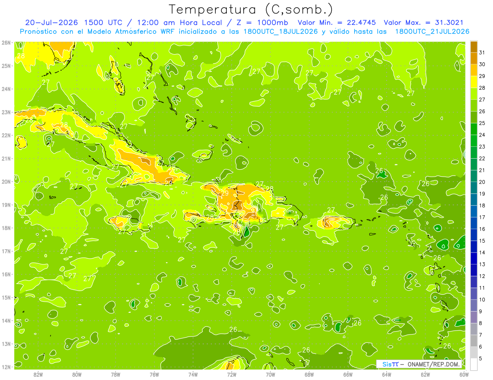Click the "74W" longitude axis label
The image size is (493, 380).
pyautogui.click(x=193, y=374)
